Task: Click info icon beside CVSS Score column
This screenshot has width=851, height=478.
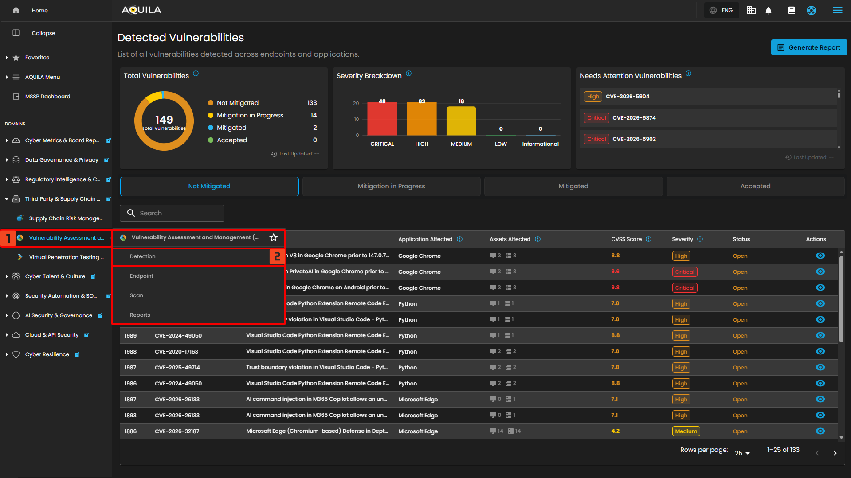Action: pyautogui.click(x=648, y=239)
